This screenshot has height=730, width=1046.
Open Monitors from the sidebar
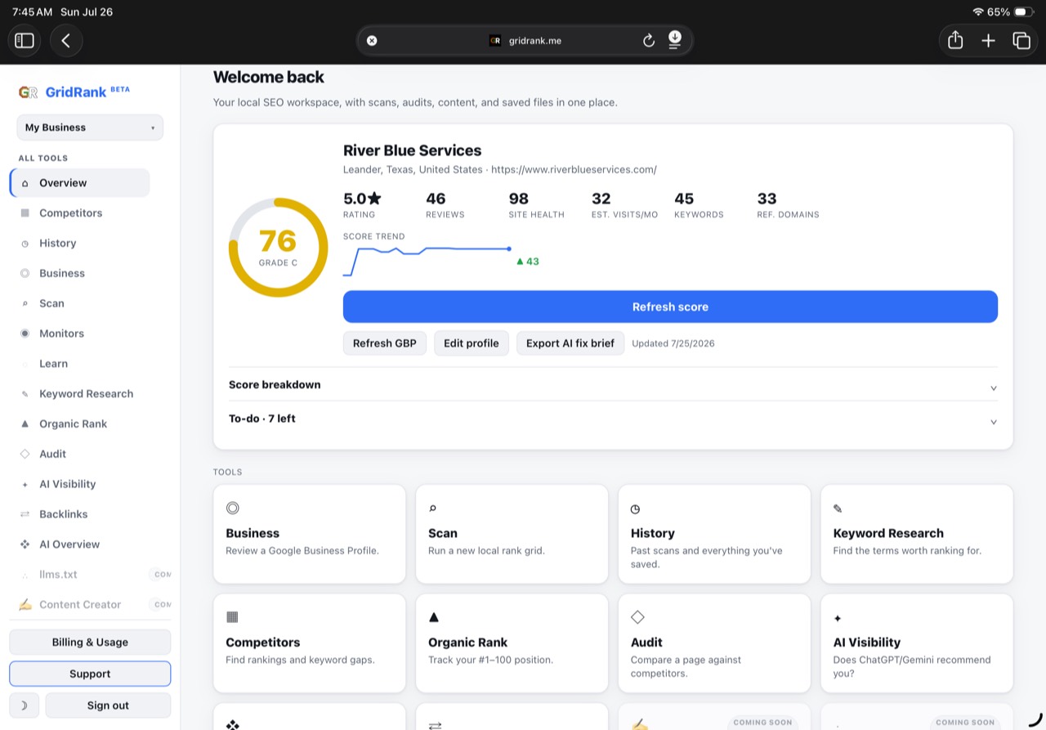[x=80, y=334]
